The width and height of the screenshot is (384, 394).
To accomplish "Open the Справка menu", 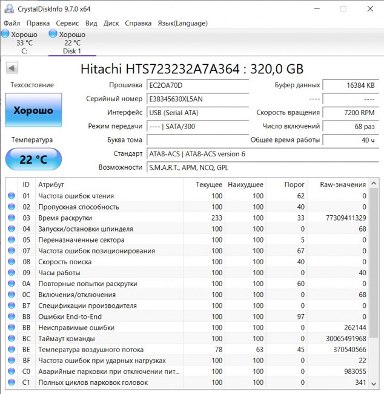I will 138,24.
